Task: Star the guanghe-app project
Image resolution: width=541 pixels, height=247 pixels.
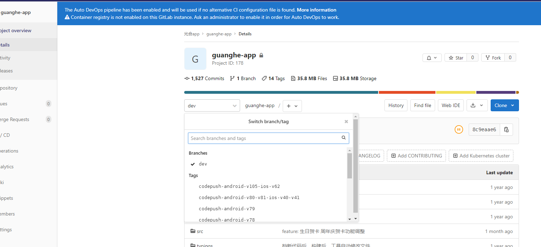Action: click(x=455, y=57)
